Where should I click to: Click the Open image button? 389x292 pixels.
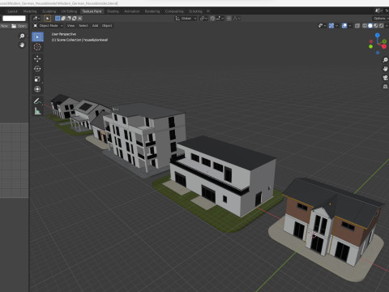[x=19, y=26]
